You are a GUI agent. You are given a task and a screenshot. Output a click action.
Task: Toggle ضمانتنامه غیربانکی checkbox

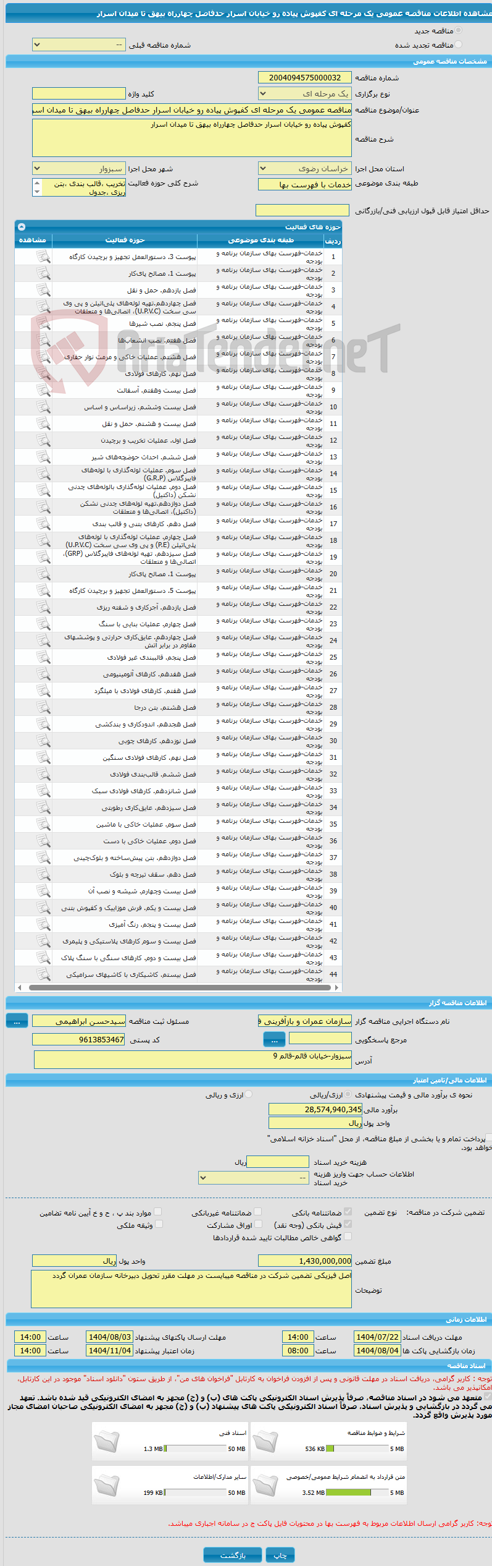coord(257,1212)
